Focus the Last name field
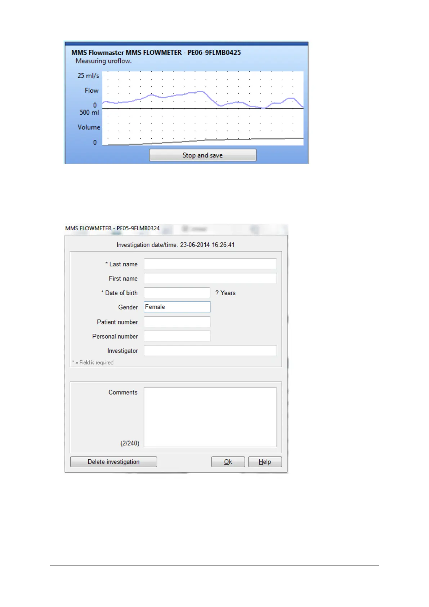 210,264
